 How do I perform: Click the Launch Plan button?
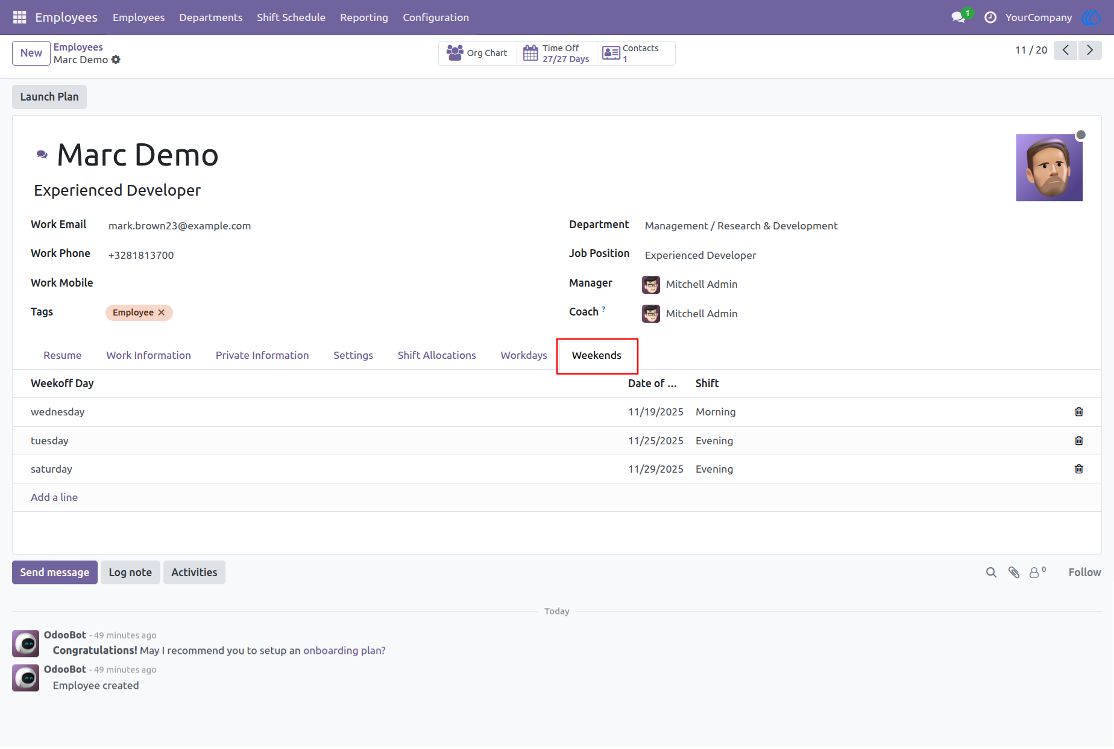(x=49, y=97)
